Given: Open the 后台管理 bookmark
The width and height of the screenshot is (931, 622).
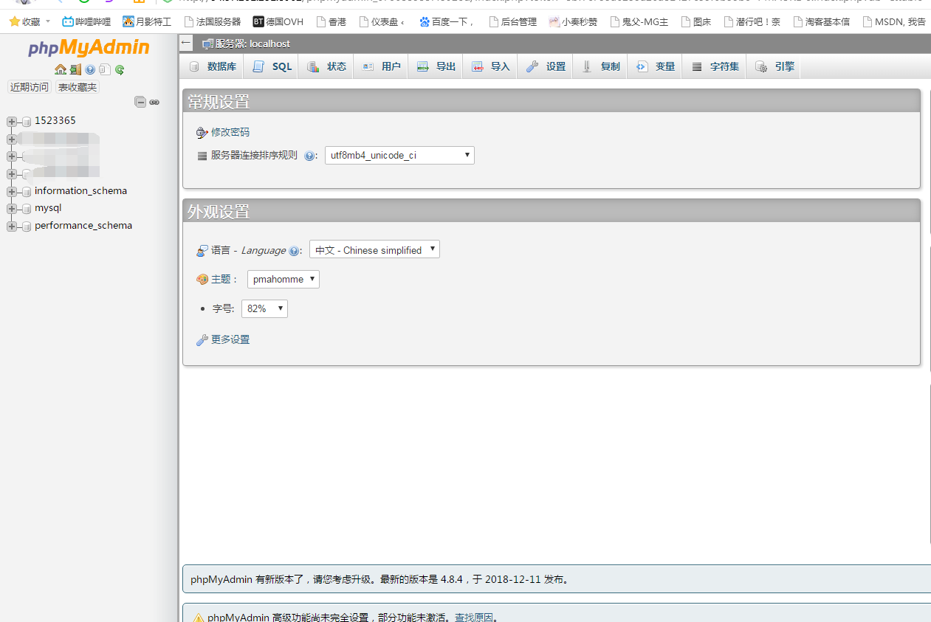Looking at the screenshot, I should pos(512,21).
